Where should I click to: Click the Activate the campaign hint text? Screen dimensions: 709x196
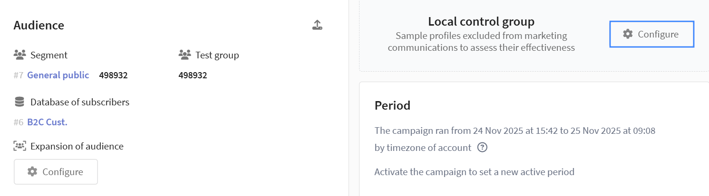tap(474, 172)
